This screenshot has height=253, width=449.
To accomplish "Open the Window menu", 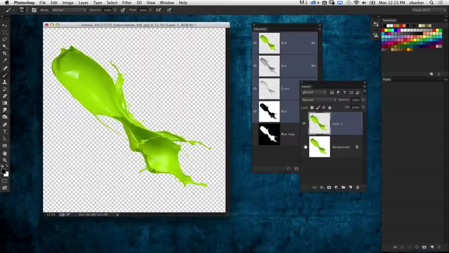I will tap(167, 3).
